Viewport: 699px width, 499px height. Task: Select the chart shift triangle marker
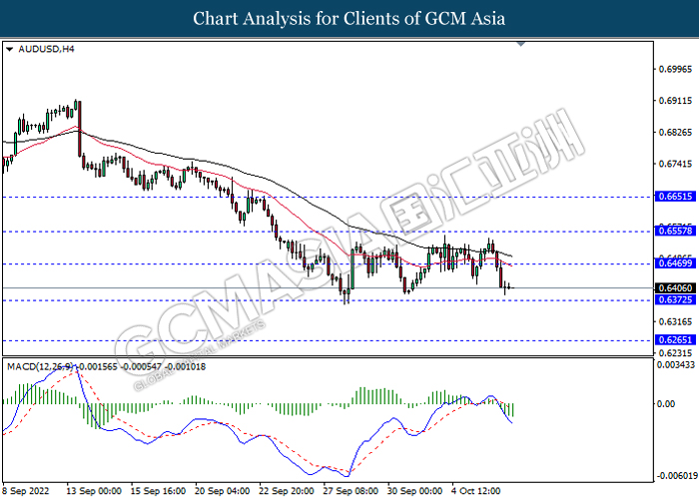[x=520, y=44]
